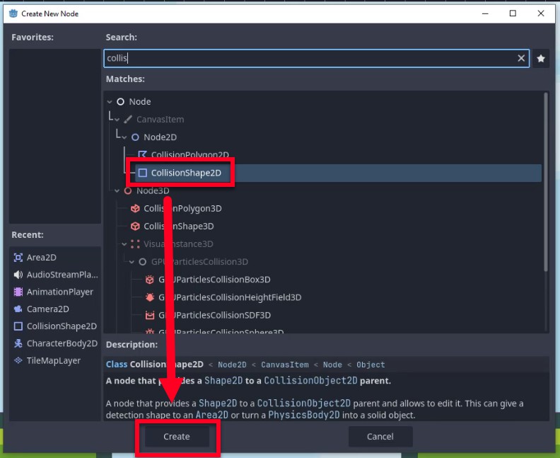This screenshot has width=560, height=458.
Task: Click the VisualInstance3D dots icon
Action: pyautogui.click(x=135, y=244)
